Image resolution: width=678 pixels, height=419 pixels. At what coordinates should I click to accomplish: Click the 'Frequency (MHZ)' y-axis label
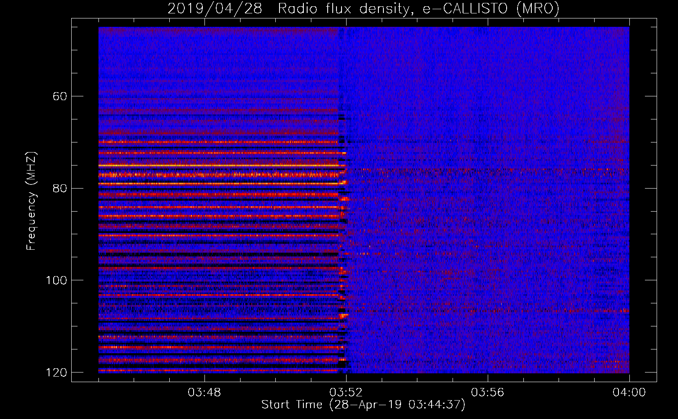[31, 201]
